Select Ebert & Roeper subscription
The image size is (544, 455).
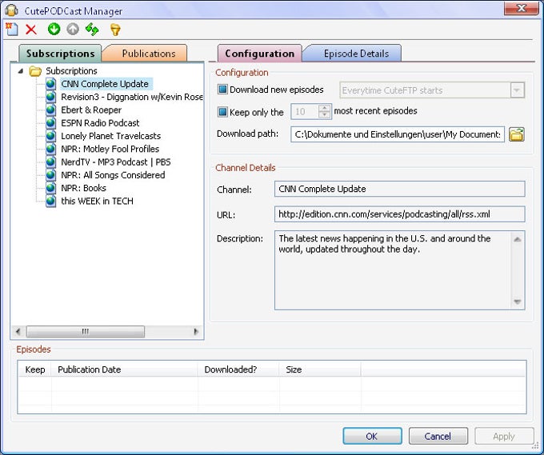coord(91,110)
